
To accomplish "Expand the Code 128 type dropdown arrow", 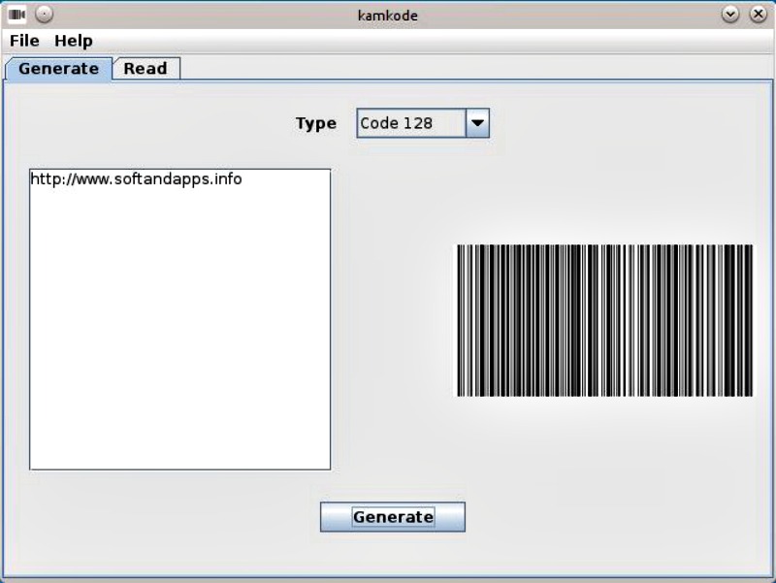I will (477, 123).
